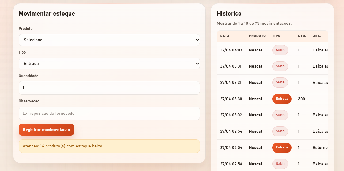Click Saida badge in 03:02 row

(x=280, y=115)
